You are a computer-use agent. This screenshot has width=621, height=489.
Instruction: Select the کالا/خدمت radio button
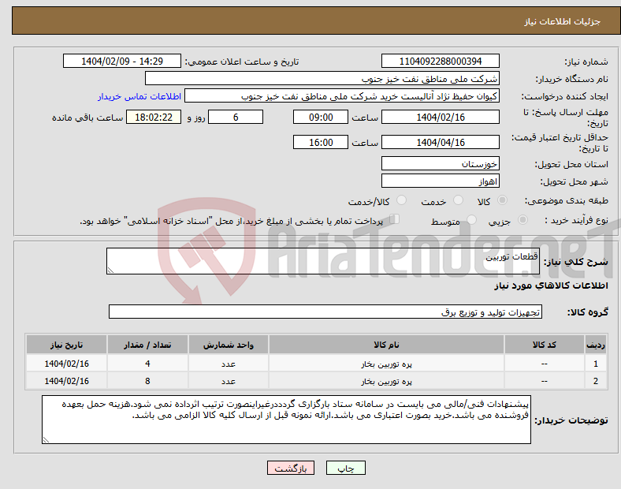pyautogui.click(x=402, y=200)
